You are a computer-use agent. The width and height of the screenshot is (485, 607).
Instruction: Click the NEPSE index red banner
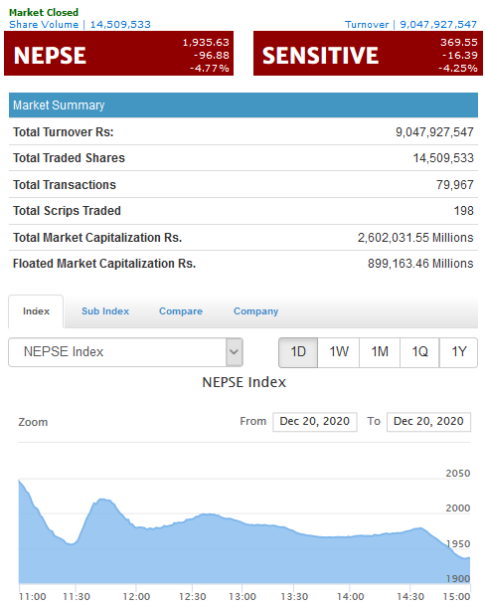click(118, 54)
